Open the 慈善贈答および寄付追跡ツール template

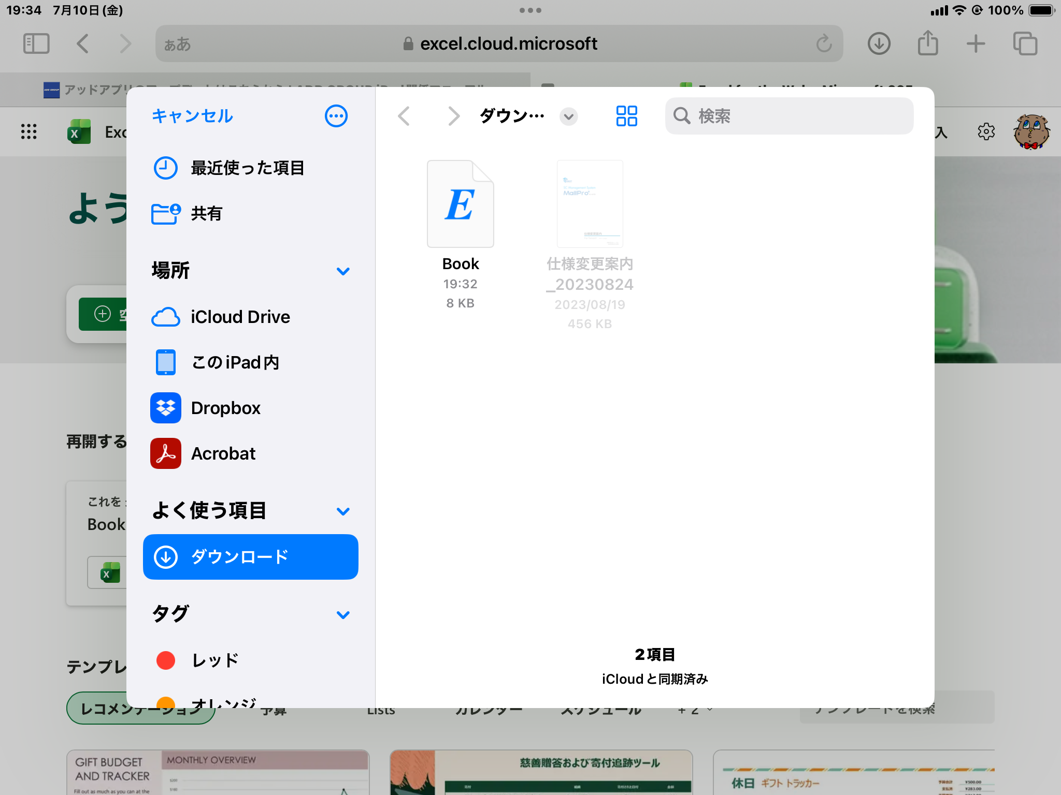(541, 772)
